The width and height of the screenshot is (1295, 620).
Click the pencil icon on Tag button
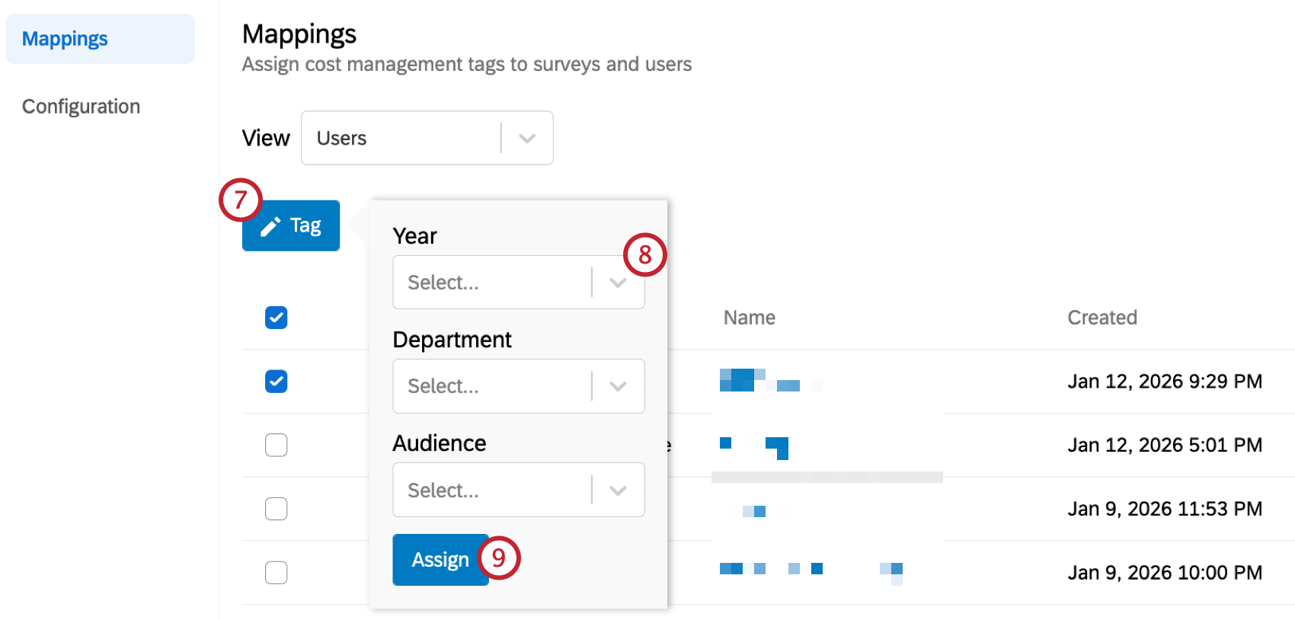[270, 226]
